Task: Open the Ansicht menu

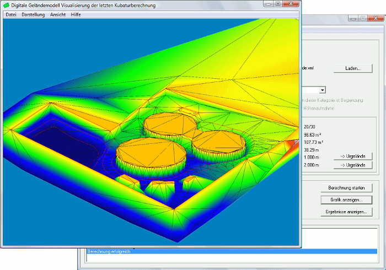Action: [58, 14]
